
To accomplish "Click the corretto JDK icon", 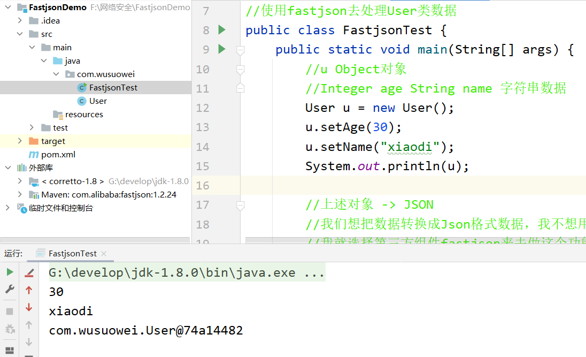I will (34, 182).
